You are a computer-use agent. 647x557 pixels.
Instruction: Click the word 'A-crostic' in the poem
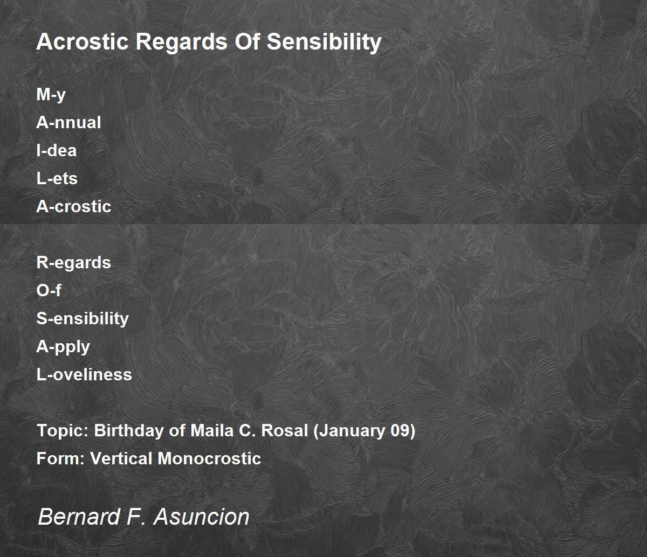pos(73,206)
